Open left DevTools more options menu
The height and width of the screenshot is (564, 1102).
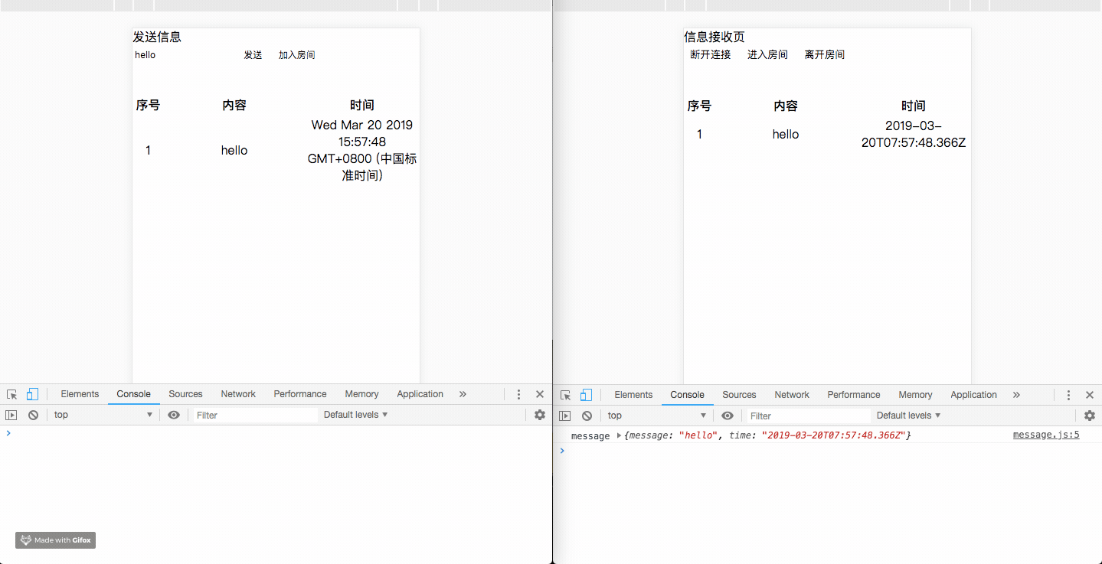tap(518, 394)
